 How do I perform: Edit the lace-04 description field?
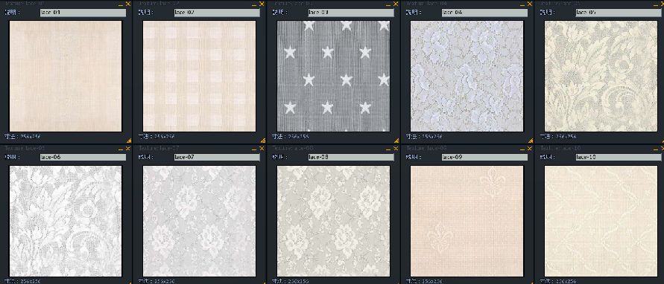(484, 13)
